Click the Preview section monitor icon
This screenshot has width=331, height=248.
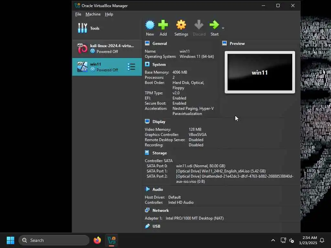pyautogui.click(x=225, y=43)
